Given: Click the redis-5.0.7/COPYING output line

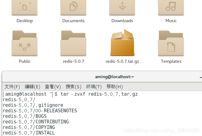Looking at the screenshot, I should [29, 127].
